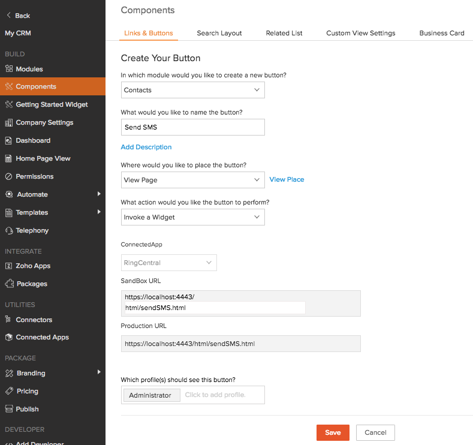Open the Invoke a Widget action dropdown
473x445 pixels.
192,217
